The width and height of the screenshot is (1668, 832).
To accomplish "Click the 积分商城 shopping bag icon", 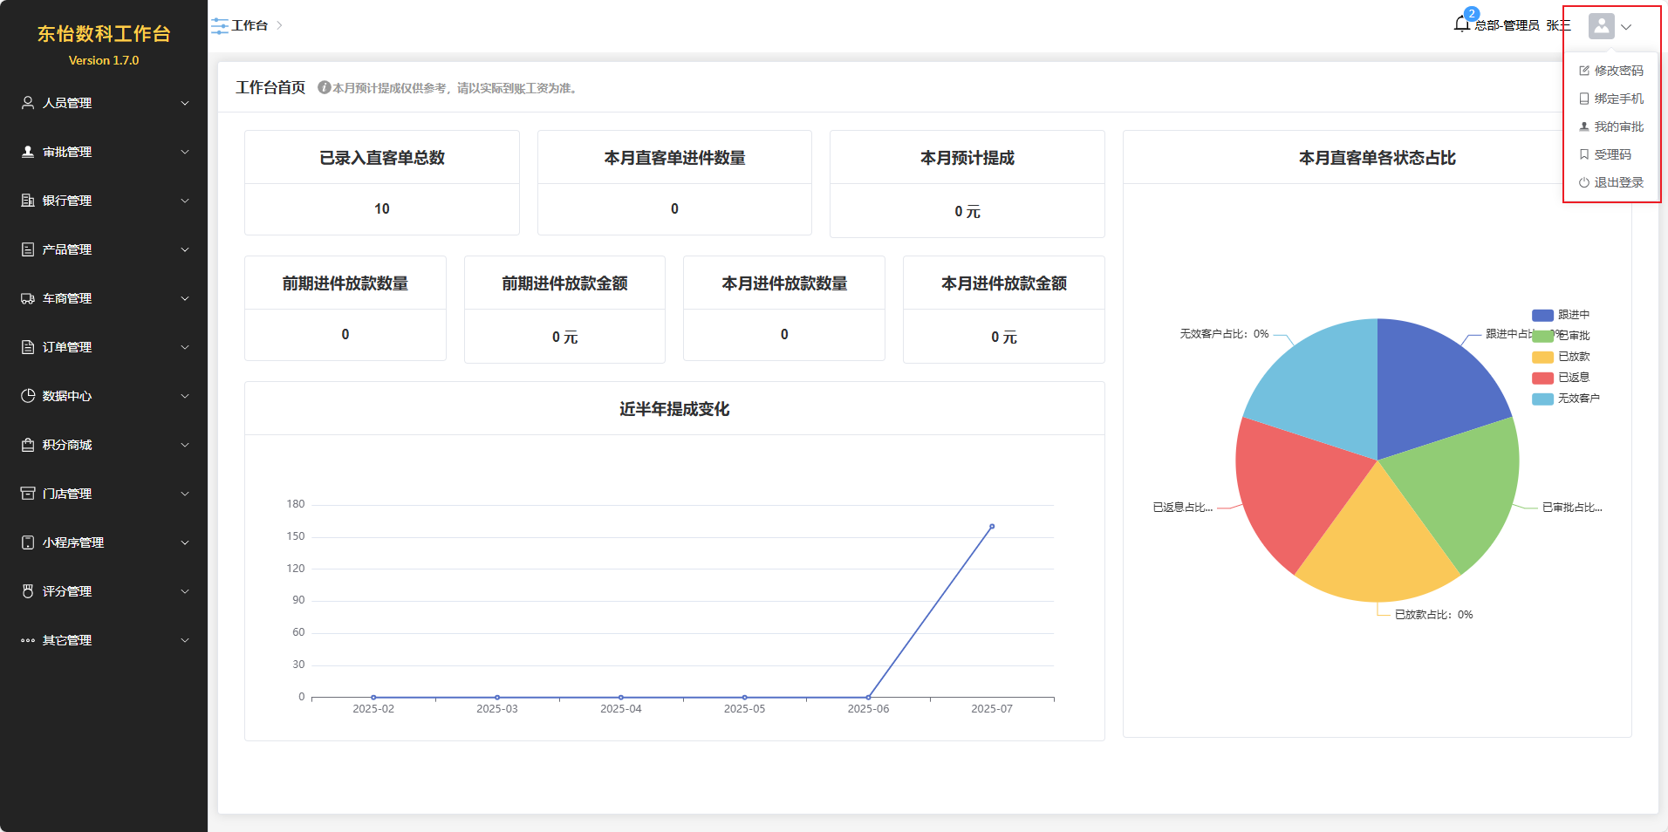I will [28, 445].
